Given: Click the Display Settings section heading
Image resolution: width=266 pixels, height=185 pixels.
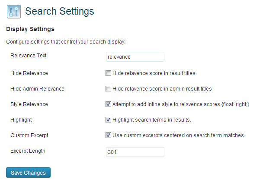Looking at the screenshot, I should click(x=29, y=29).
